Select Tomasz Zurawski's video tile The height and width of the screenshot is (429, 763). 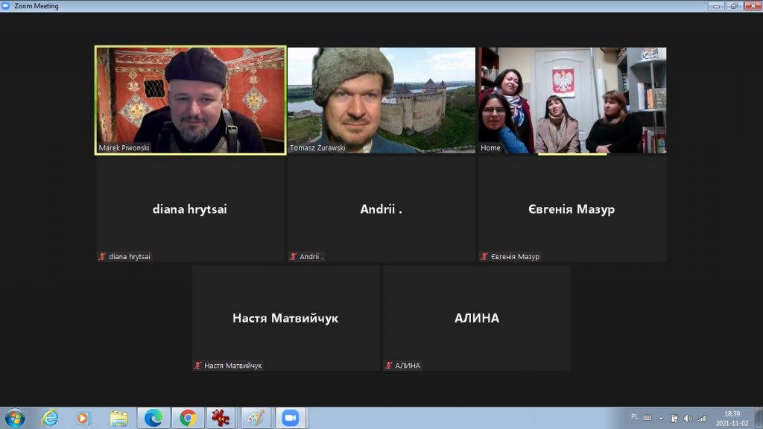click(381, 100)
